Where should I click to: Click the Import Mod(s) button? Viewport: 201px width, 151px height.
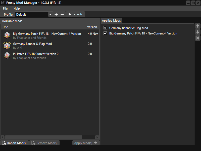14,143
